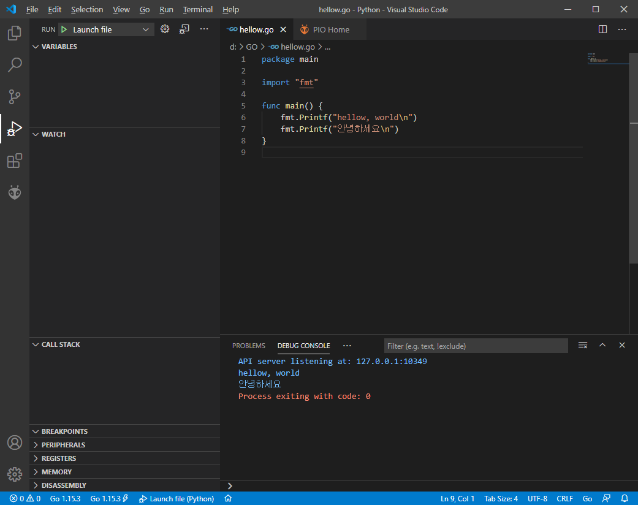Viewport: 638px width, 505px height.
Task: Open launch.json with the gear icon
Action: 165,29
